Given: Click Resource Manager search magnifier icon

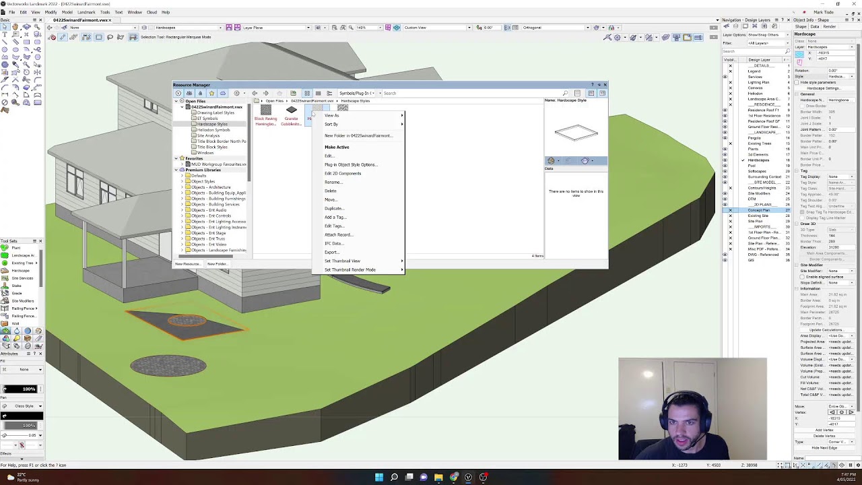Looking at the screenshot, I should (566, 93).
